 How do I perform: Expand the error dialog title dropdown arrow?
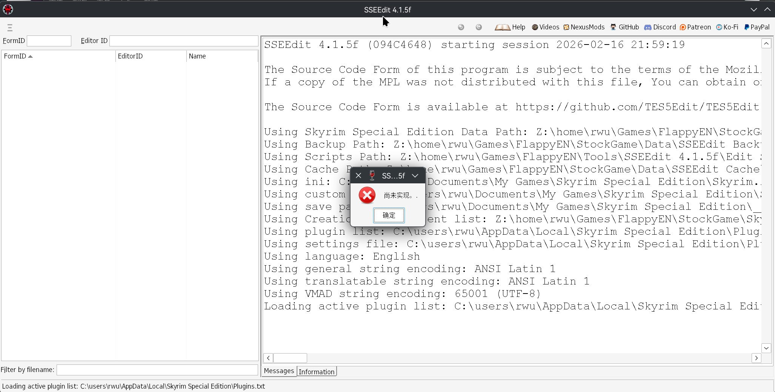(x=415, y=176)
